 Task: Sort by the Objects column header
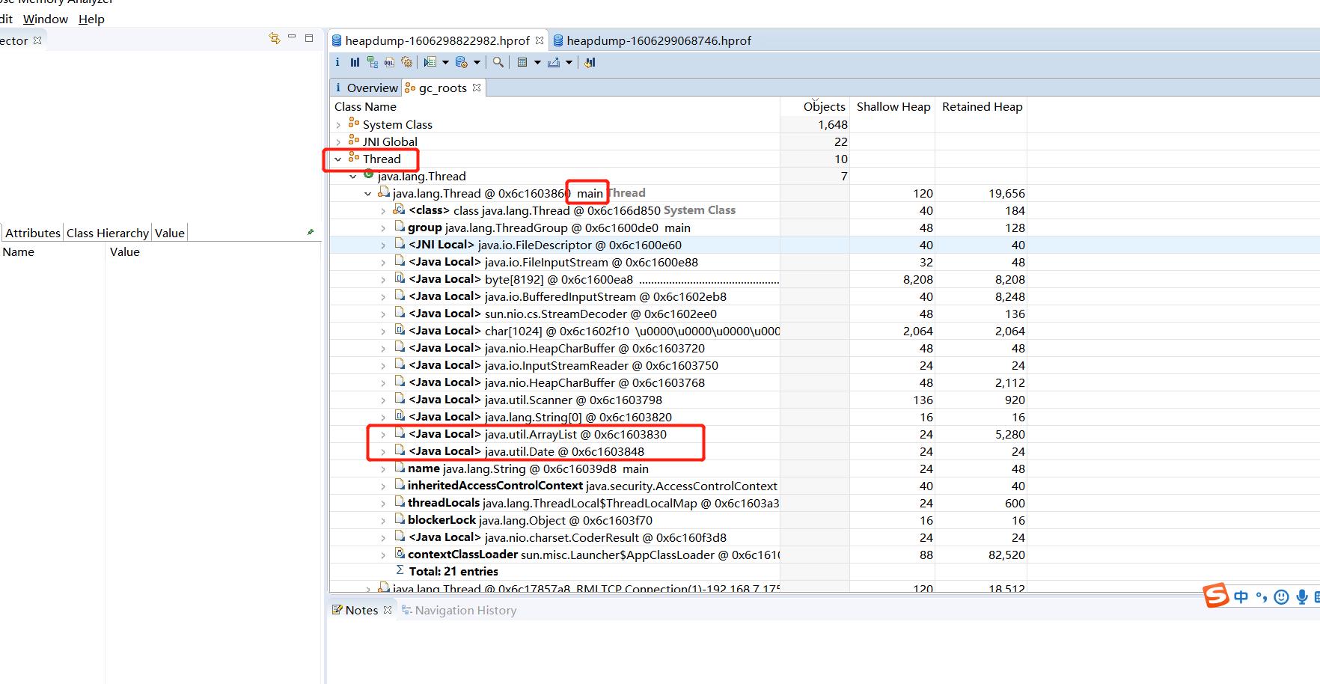coord(814,106)
